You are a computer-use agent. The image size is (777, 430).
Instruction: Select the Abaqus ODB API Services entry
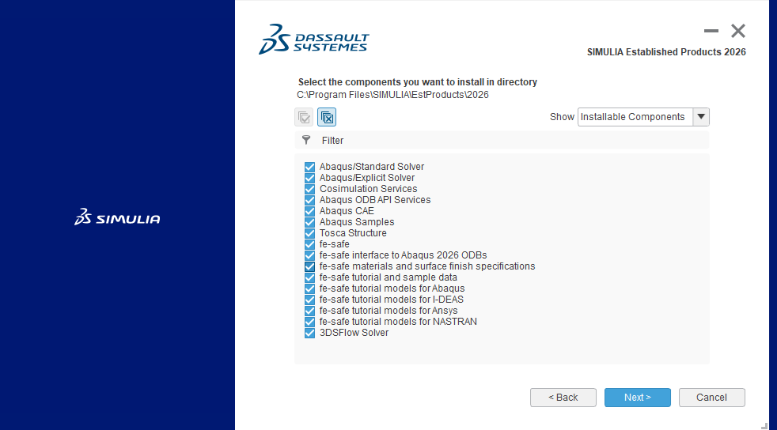click(375, 200)
